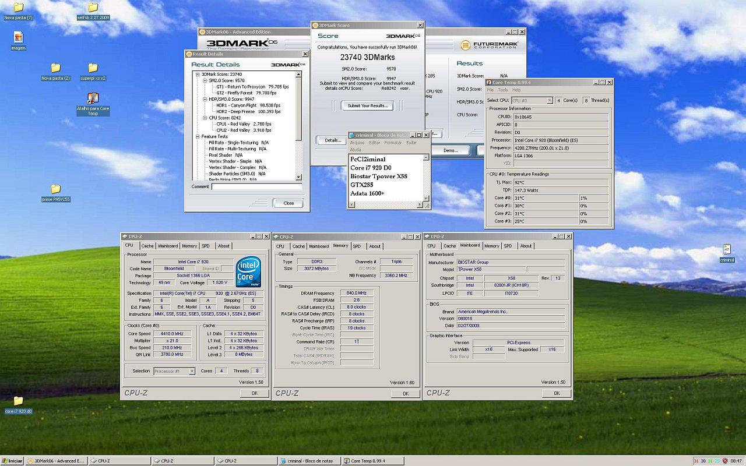Click the Frequency 4200.27MHz field in Core Temp
The width and height of the screenshot is (746, 466).
[561, 148]
